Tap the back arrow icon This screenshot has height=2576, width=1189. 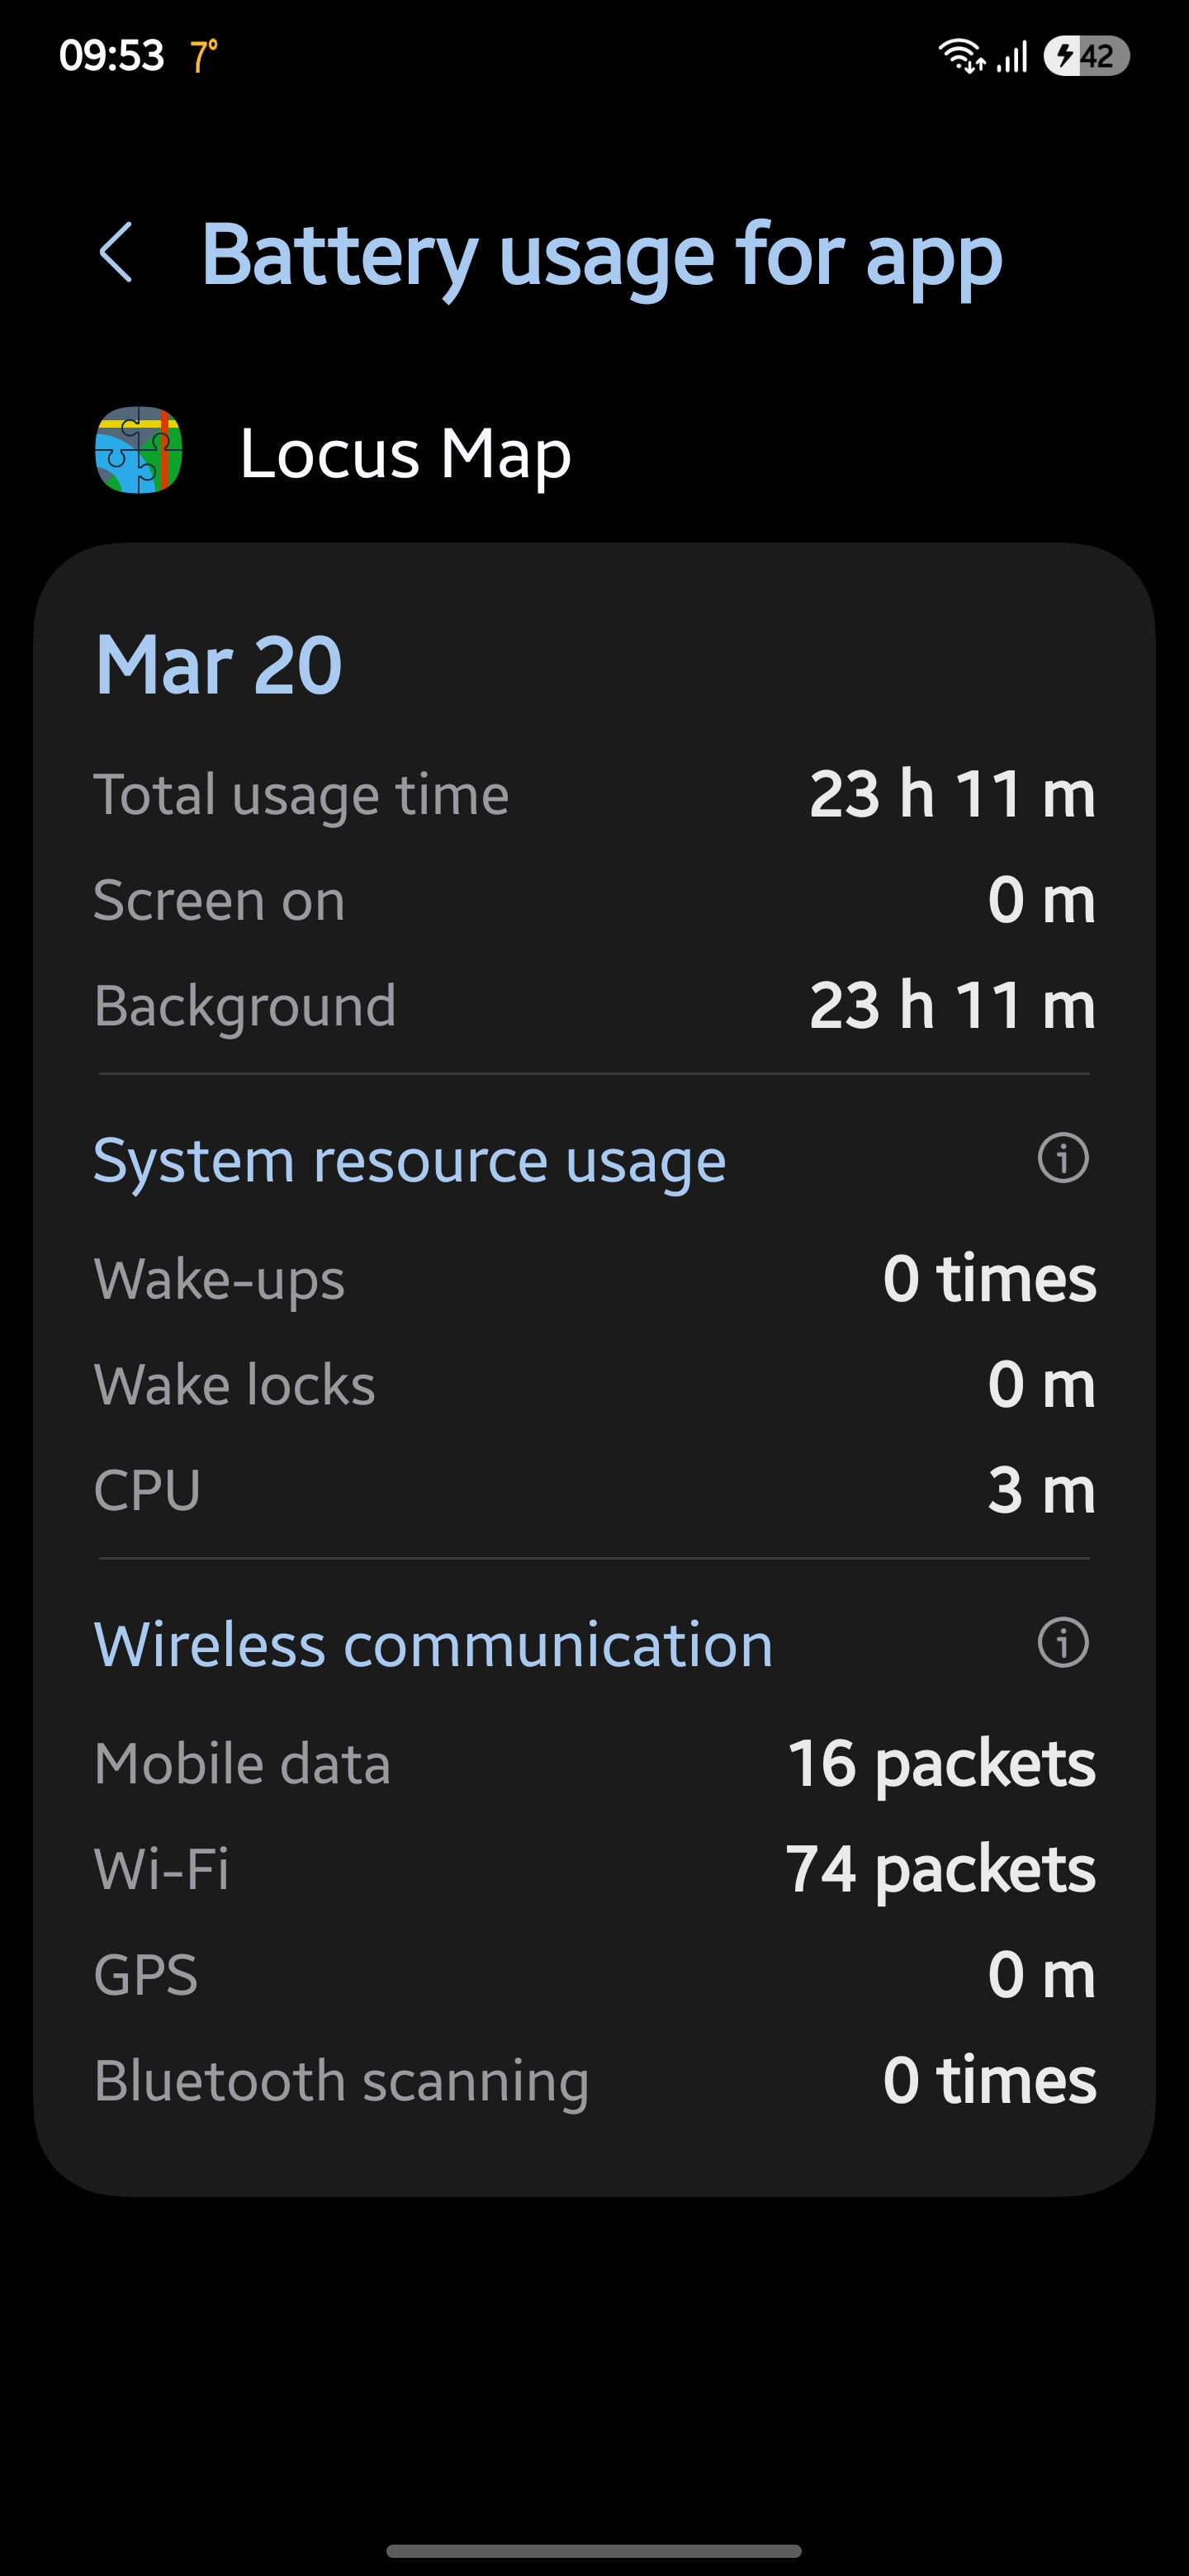[116, 253]
